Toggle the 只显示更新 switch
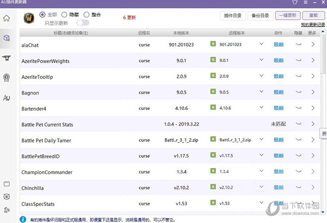The height and width of the screenshot is (223, 327). (83, 22)
